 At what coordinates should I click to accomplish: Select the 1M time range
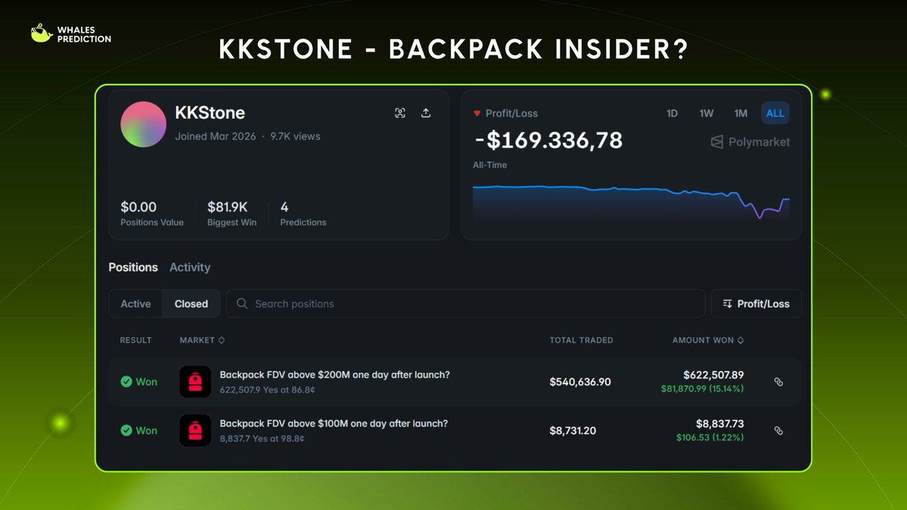741,114
